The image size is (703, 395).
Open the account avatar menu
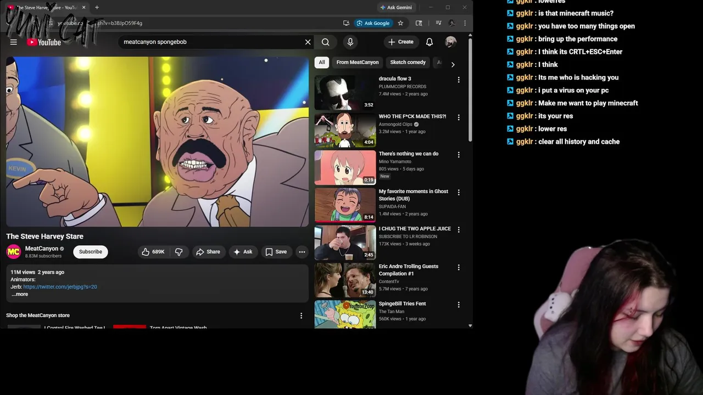coord(450,42)
